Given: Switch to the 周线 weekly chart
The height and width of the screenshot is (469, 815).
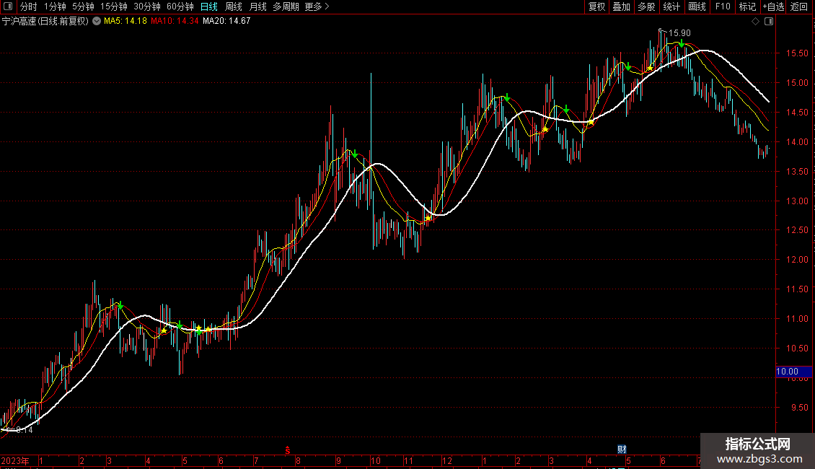Looking at the screenshot, I should [234, 6].
